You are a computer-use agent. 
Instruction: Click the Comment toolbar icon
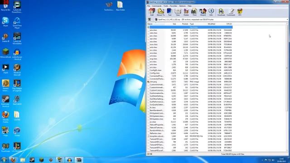(x=231, y=12)
